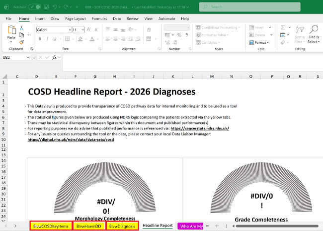This screenshot has width=323, height=231.
Task: Open the Number Format dropdown
Action: click(188, 27)
